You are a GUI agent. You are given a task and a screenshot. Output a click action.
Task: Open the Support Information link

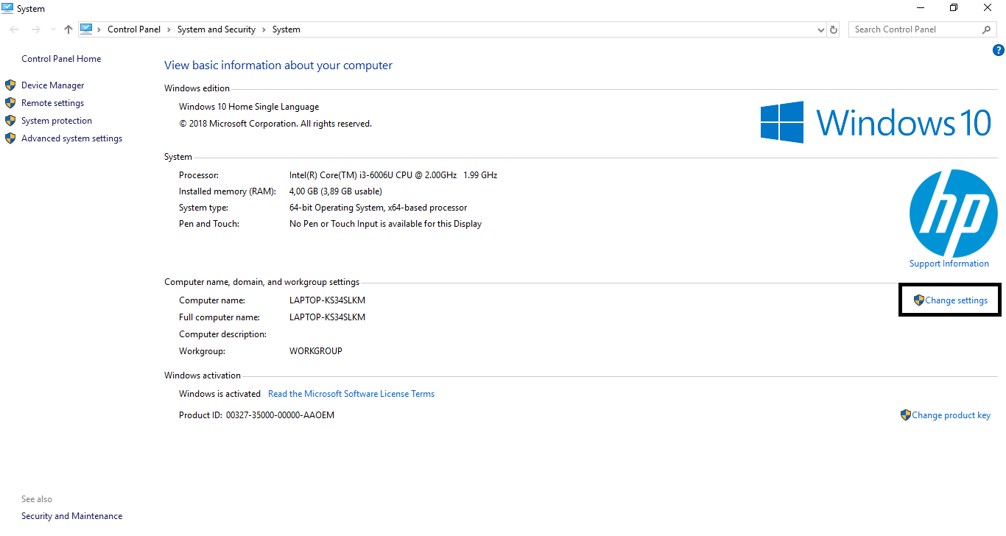tap(949, 264)
